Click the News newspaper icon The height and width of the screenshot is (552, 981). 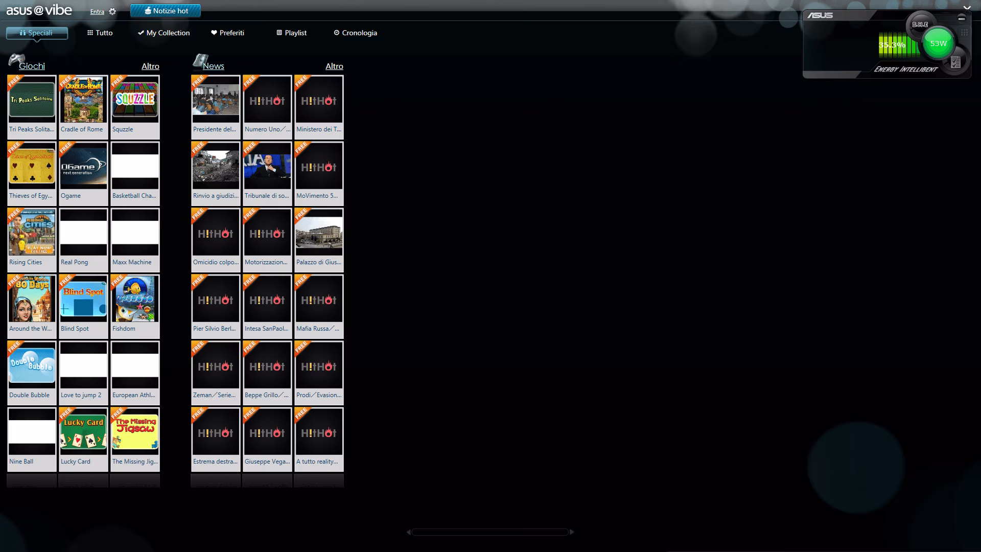point(200,60)
